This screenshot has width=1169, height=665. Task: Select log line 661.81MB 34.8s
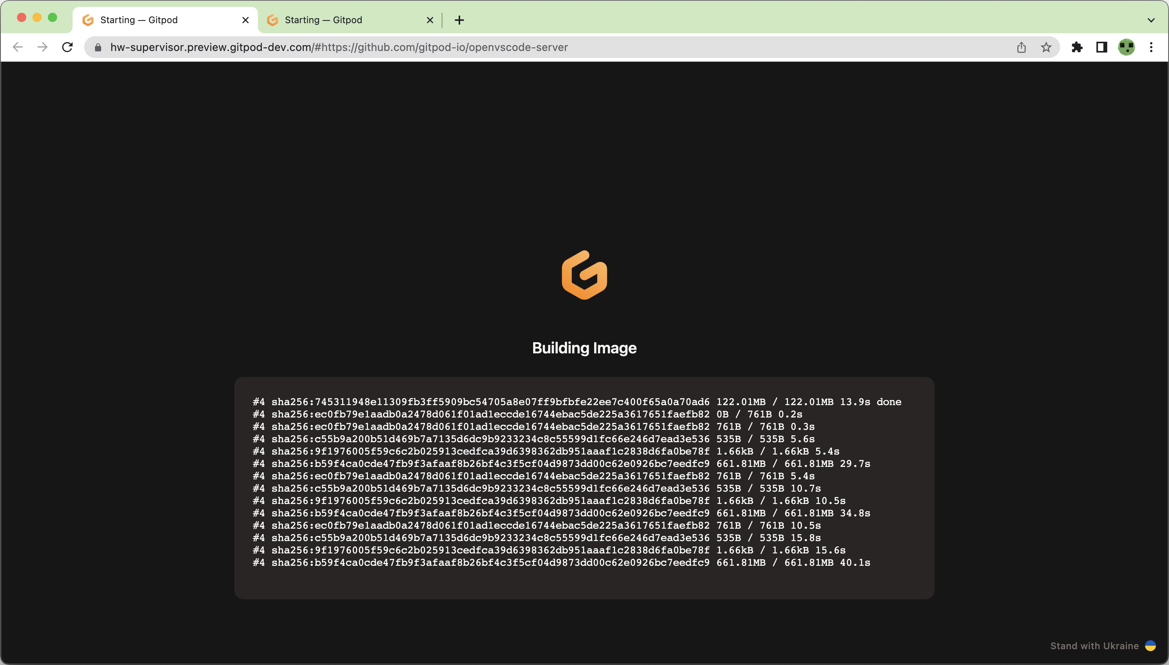click(561, 513)
